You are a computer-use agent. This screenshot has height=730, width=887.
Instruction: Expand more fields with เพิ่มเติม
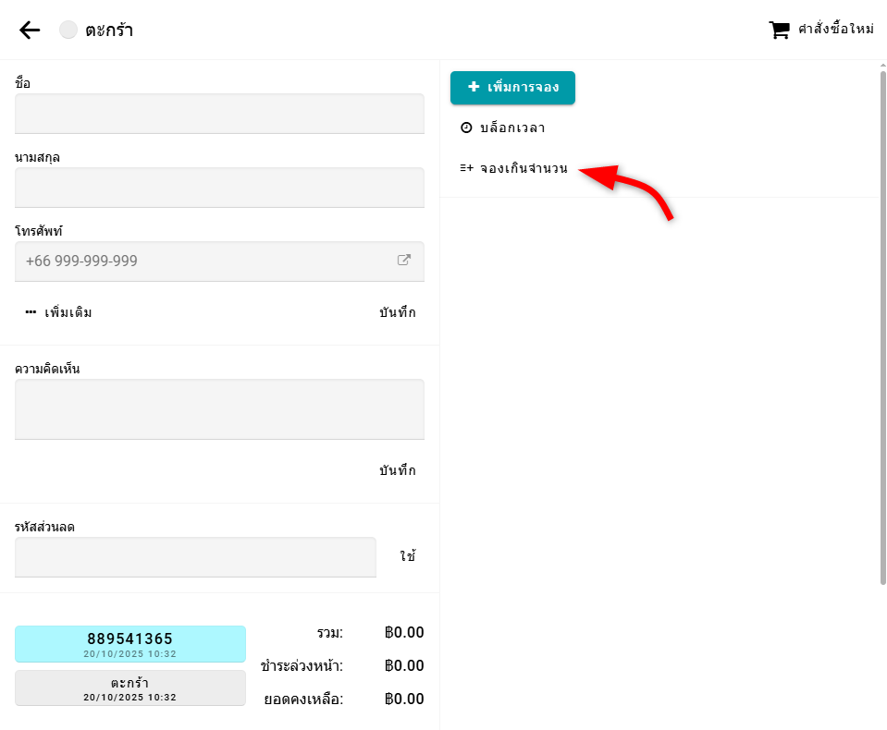pos(59,312)
